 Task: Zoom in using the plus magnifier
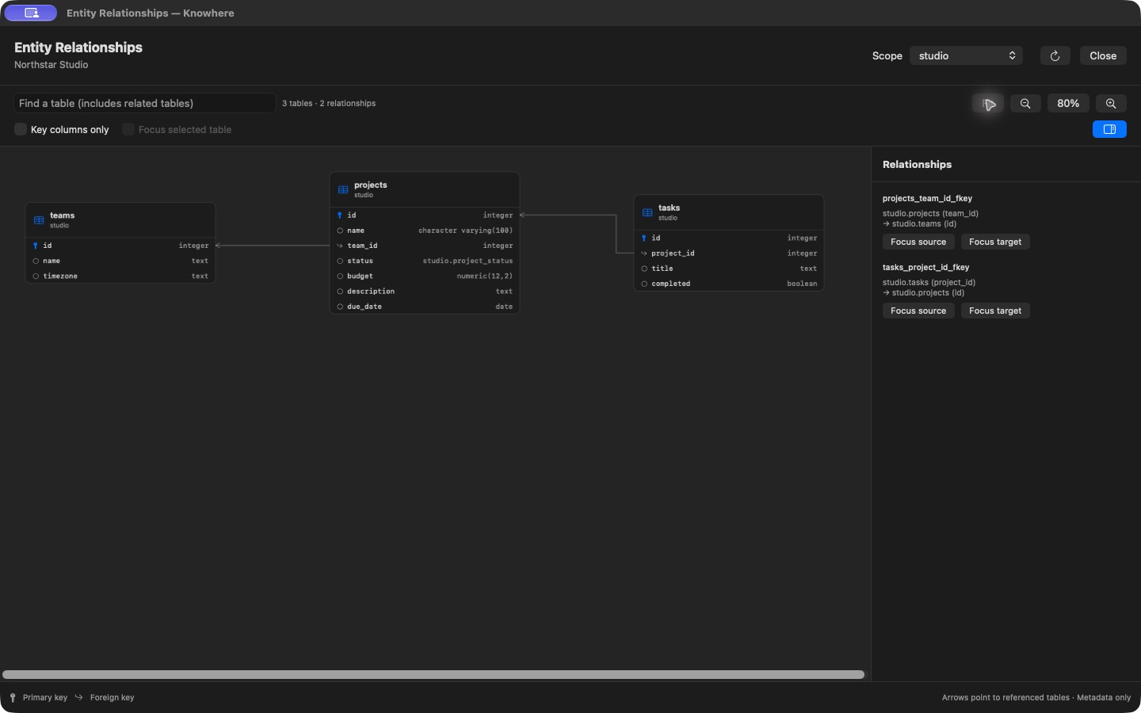click(x=1111, y=104)
